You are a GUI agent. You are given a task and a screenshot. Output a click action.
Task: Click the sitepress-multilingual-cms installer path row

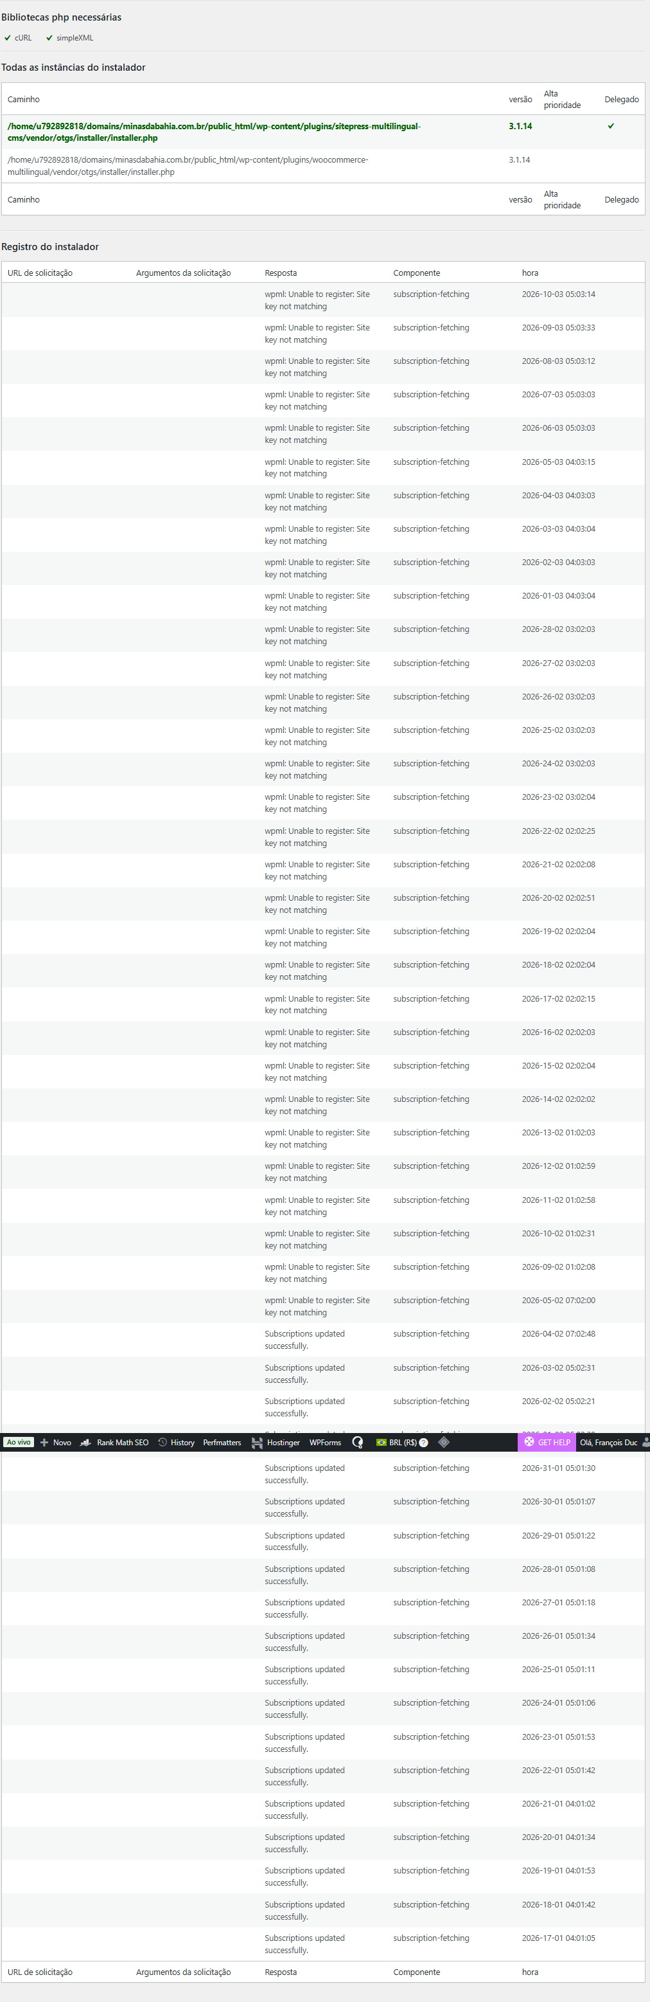click(x=213, y=132)
